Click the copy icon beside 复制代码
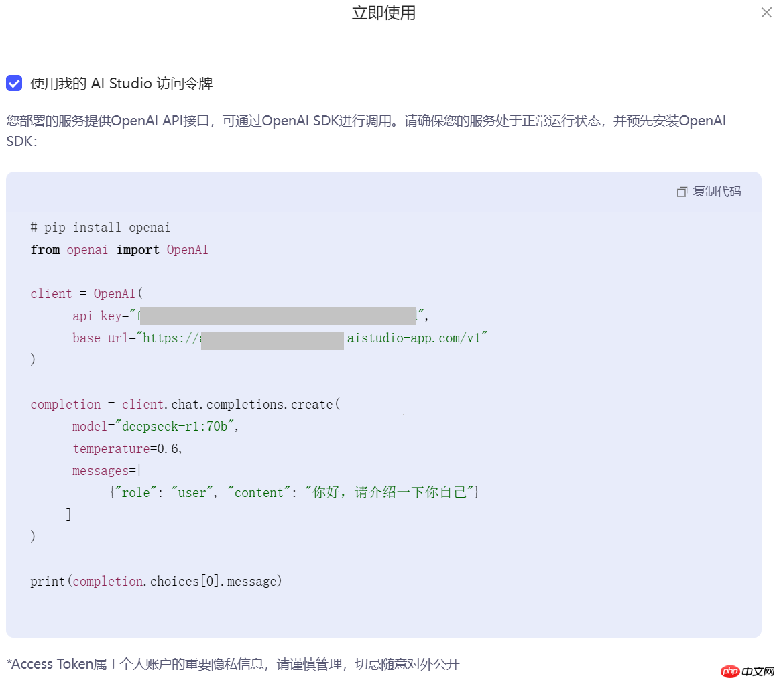 (682, 192)
